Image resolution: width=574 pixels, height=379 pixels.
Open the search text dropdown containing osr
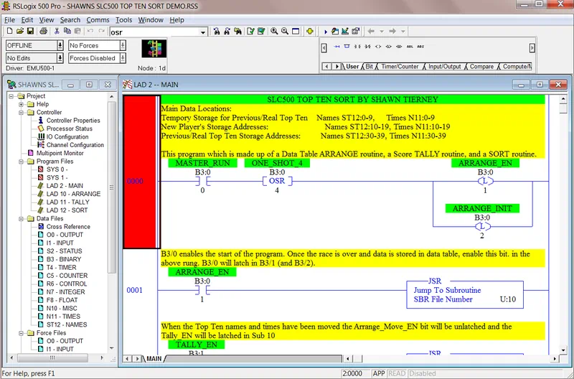coord(203,32)
